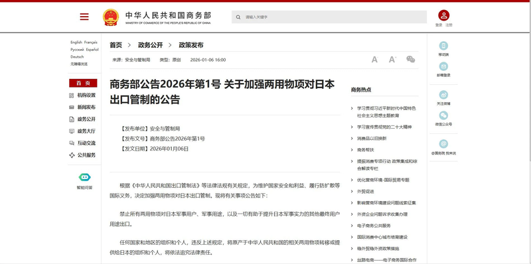Open the 邮箱登录 mail icon

[x=443, y=66]
